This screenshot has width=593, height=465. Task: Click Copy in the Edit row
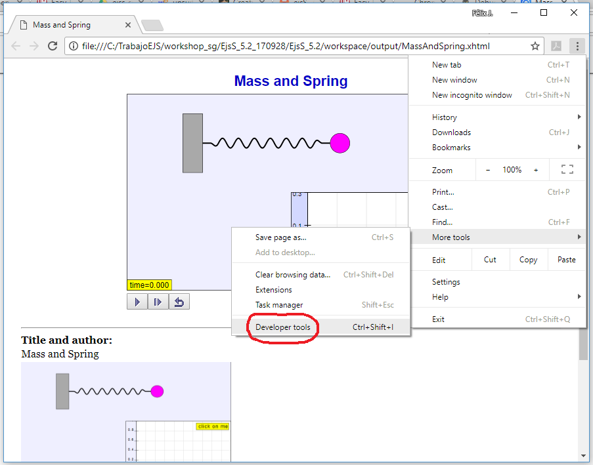[x=529, y=260]
